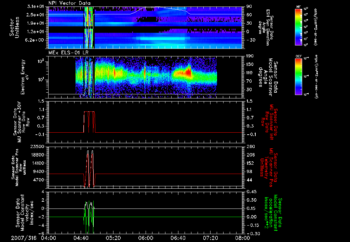Screen dimensions: 350x242
Task: Click the ELS electron energy spectrogram plot
Action: pos(145,77)
